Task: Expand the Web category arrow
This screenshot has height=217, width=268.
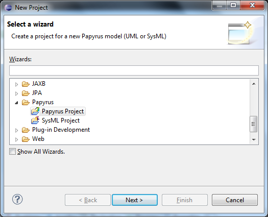Action: click(16, 139)
